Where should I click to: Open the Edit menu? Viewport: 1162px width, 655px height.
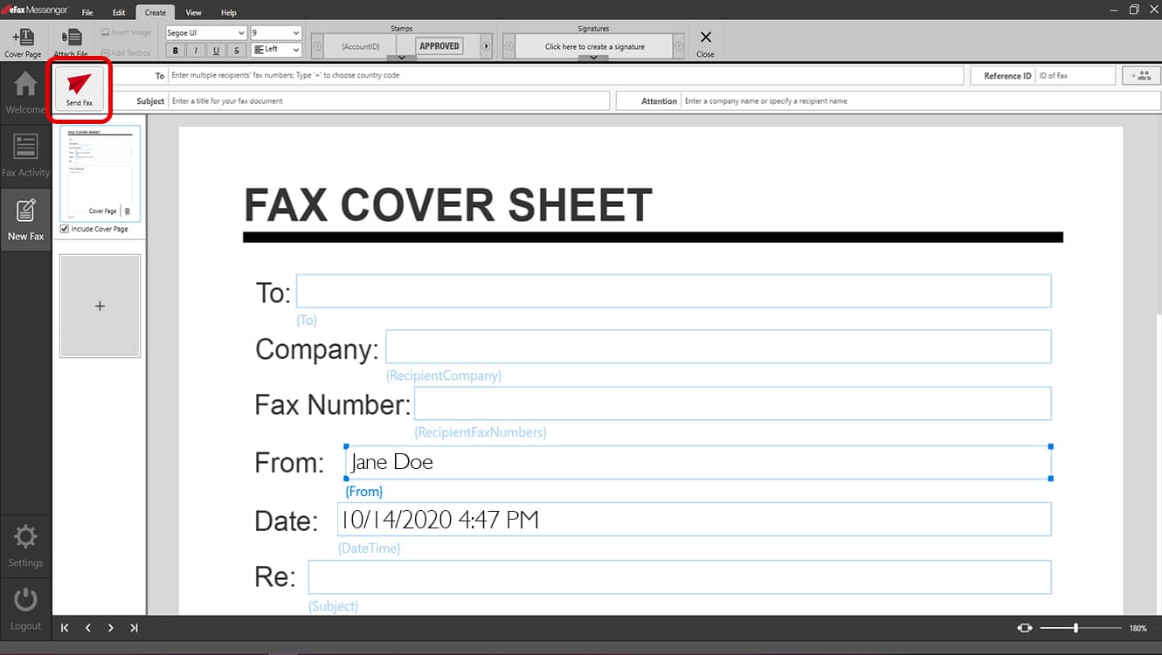pos(119,12)
